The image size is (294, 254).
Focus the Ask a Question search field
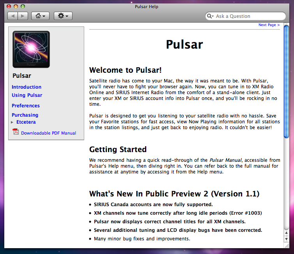tap(246, 16)
